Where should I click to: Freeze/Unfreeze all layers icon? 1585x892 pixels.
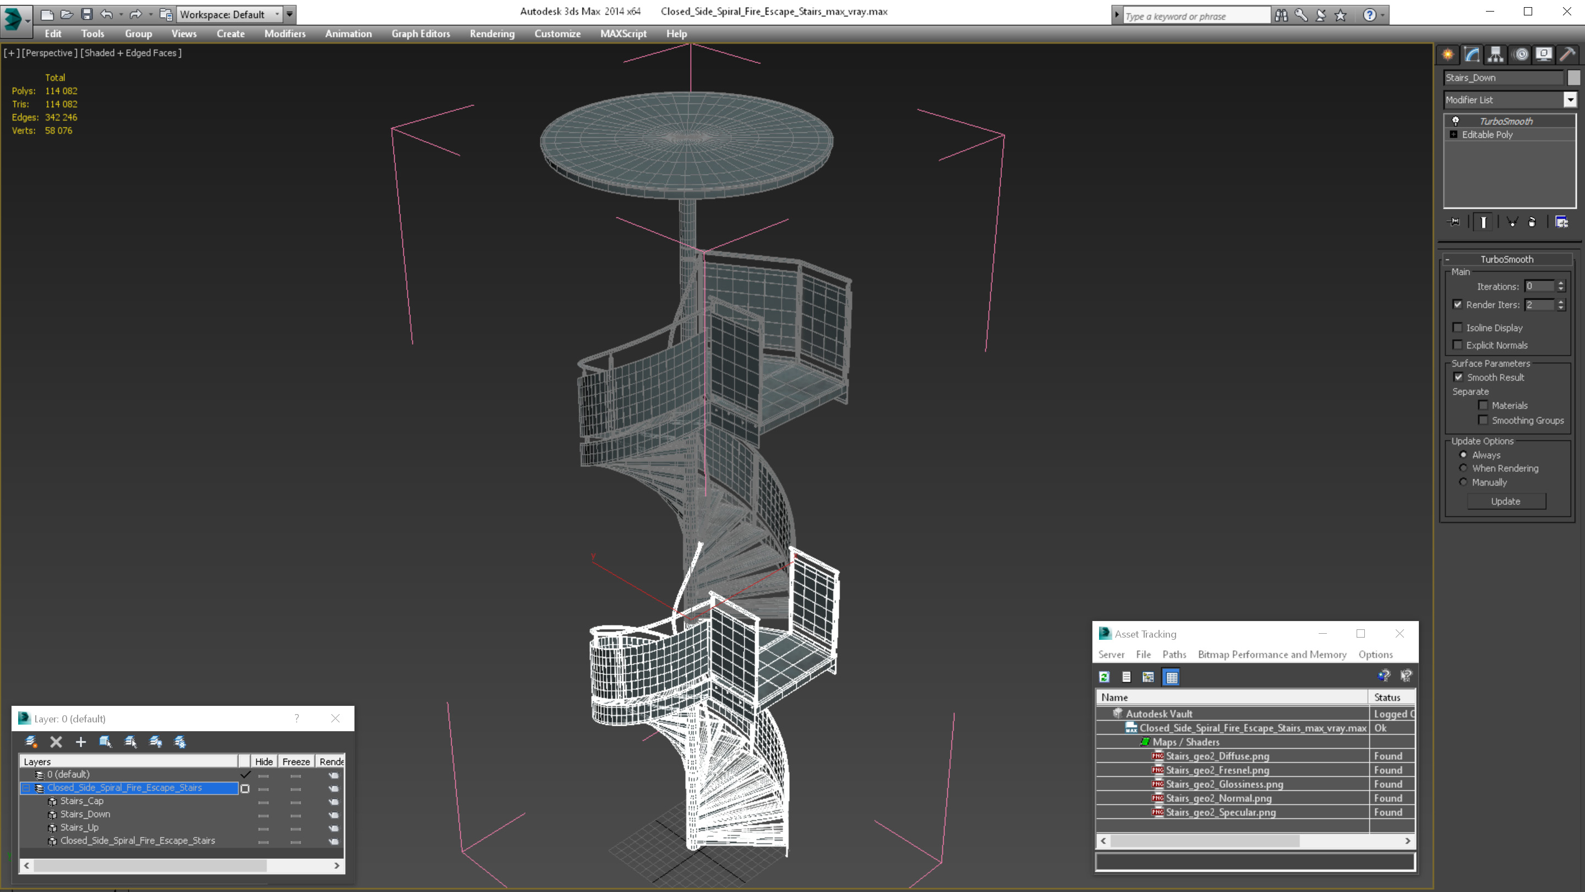coord(181,742)
